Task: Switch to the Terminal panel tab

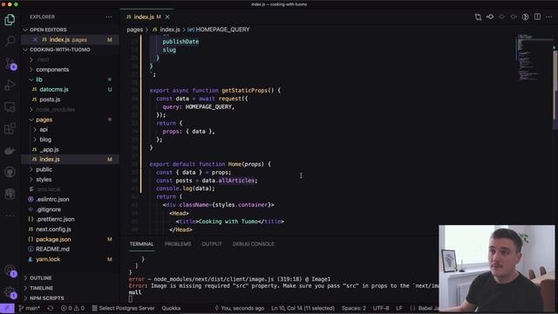Action: (141, 244)
